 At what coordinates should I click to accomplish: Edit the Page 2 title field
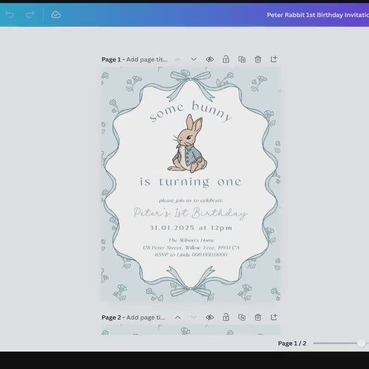tap(146, 317)
